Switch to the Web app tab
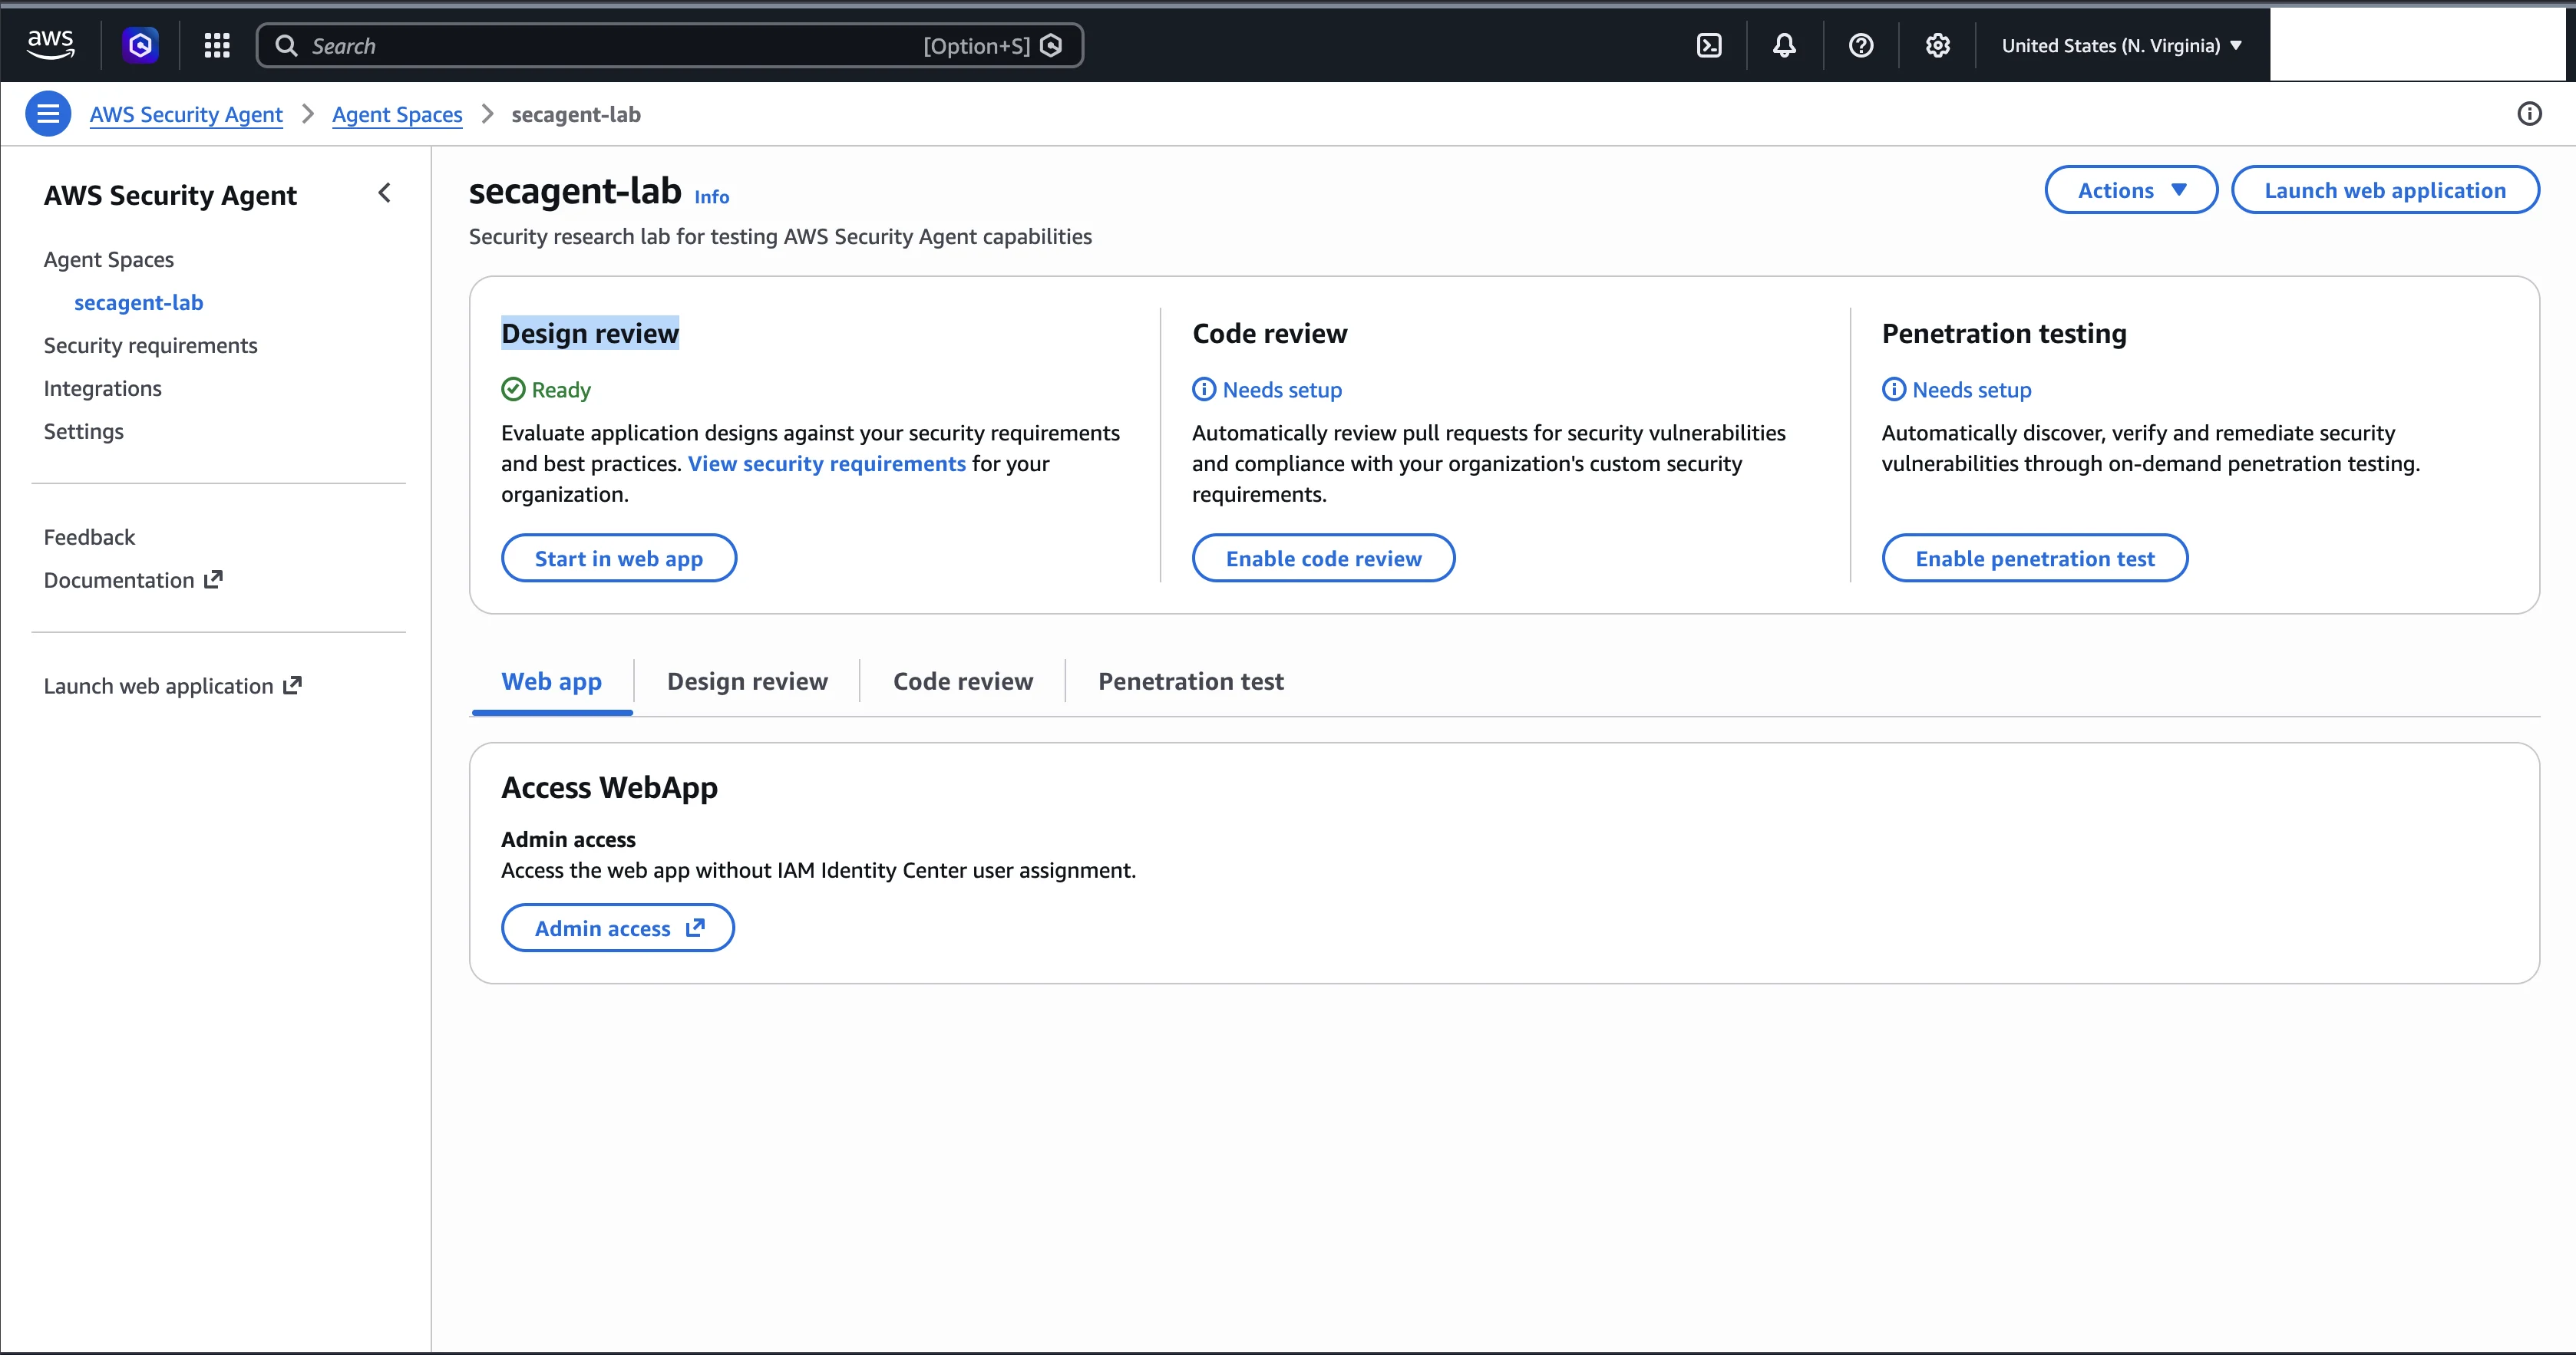Screen dimensions: 2576x1355 pos(551,681)
